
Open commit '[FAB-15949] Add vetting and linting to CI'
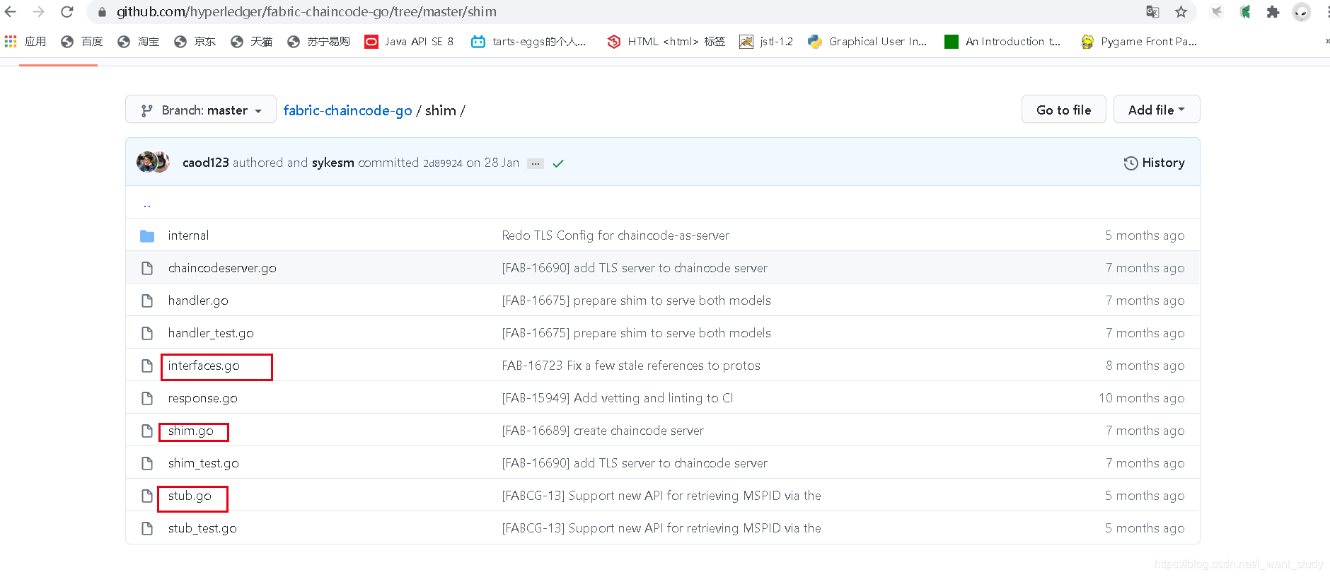618,398
